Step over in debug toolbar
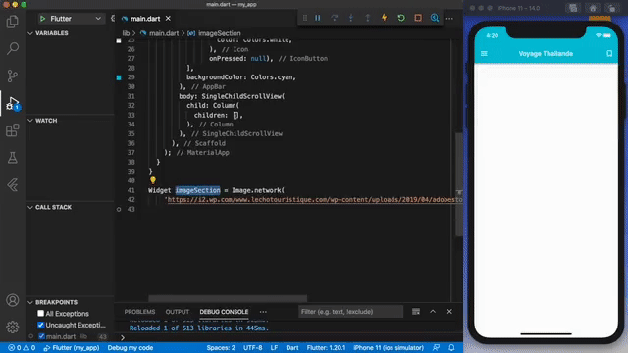628x353 pixels. (x=335, y=18)
